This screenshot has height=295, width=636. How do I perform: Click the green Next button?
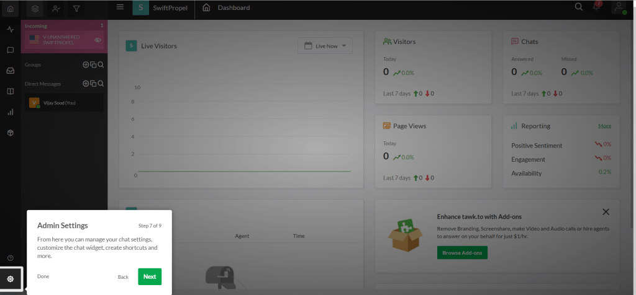(x=150, y=276)
